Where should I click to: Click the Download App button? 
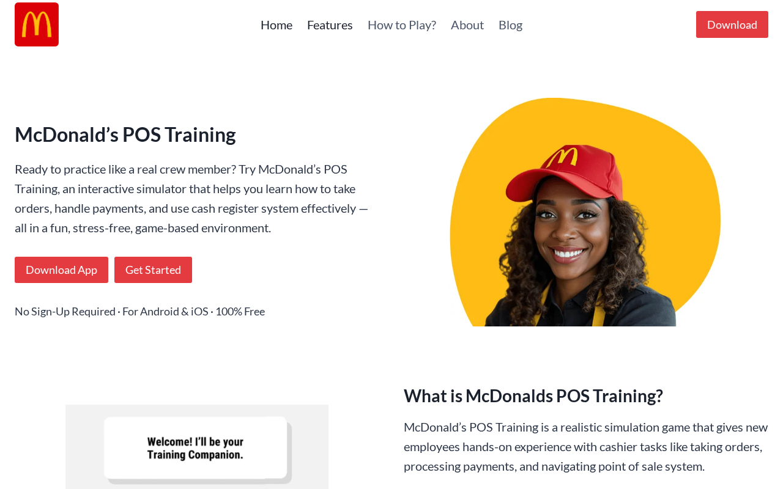click(61, 270)
